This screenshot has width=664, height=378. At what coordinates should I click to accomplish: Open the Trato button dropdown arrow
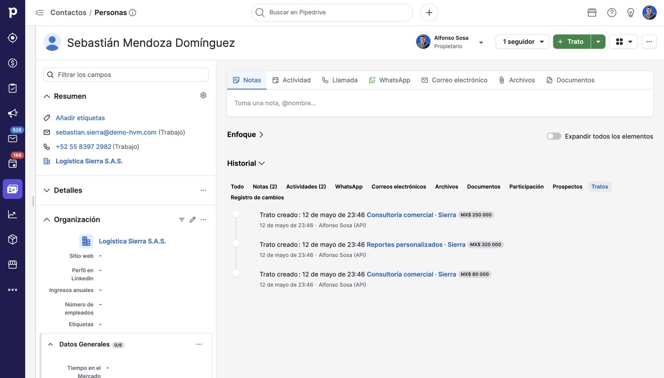(598, 42)
